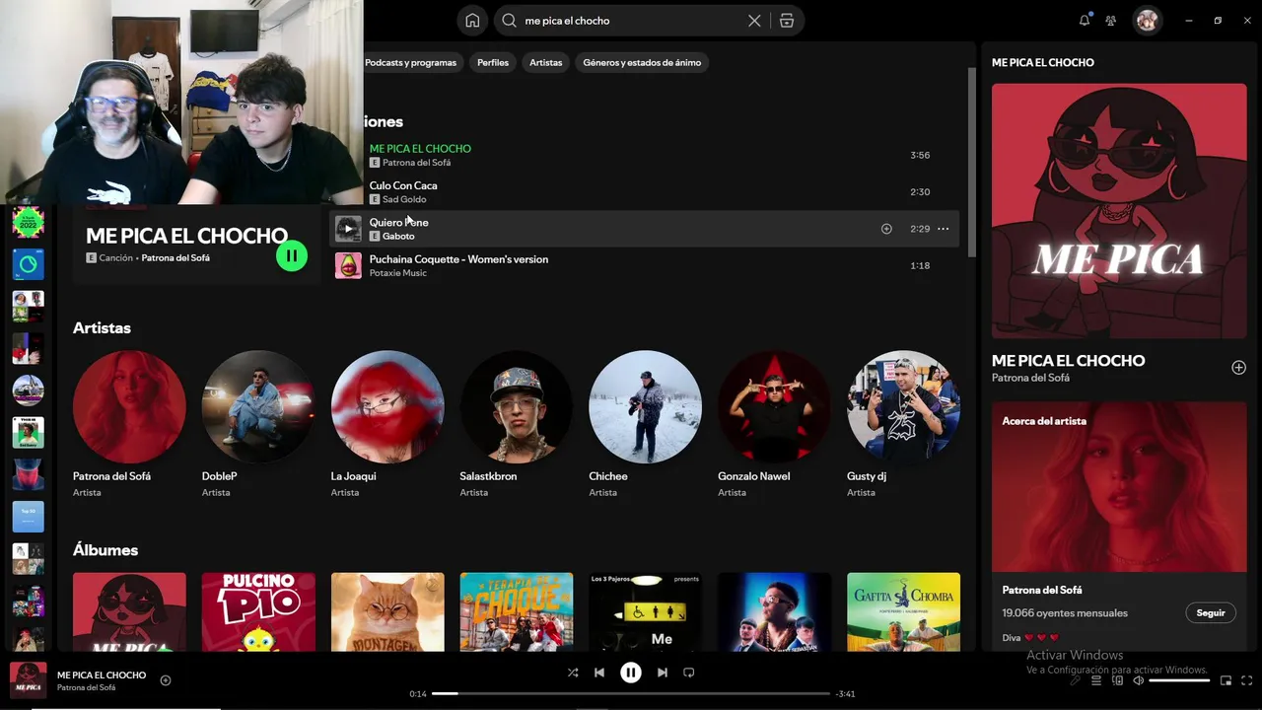The height and width of the screenshot is (710, 1262).
Task: Open the DobleP artist card
Action: (258, 423)
